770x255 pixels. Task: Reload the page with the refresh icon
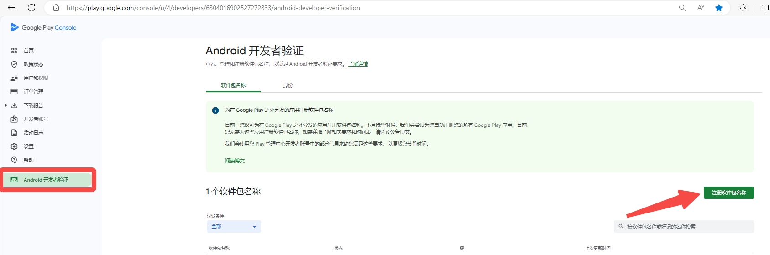(x=31, y=8)
